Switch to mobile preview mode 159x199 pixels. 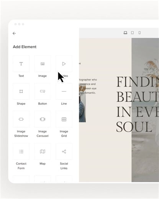[x=139, y=33]
